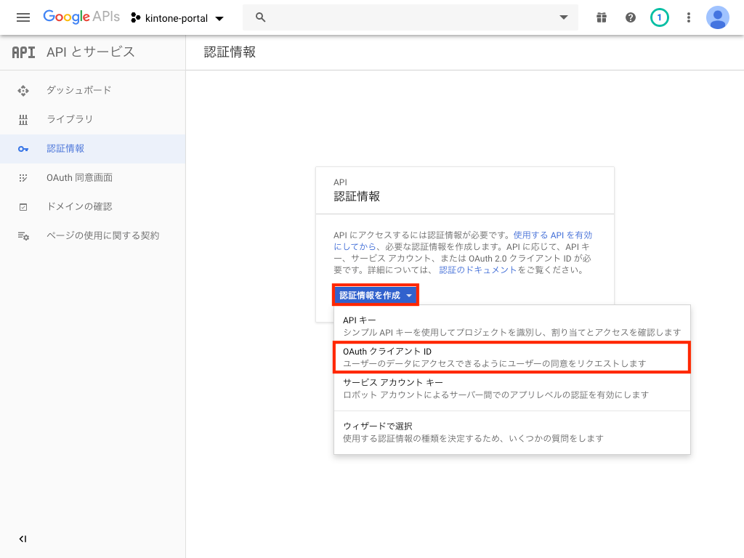The image size is (744, 558).
Task: Collapse the sidebar with bottom arrow
Action: coord(23,538)
